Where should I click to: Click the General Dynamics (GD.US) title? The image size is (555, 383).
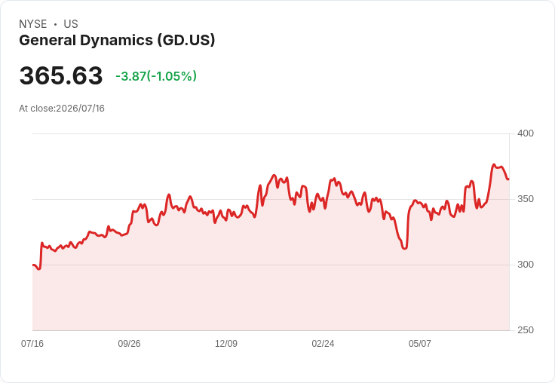[x=117, y=41]
